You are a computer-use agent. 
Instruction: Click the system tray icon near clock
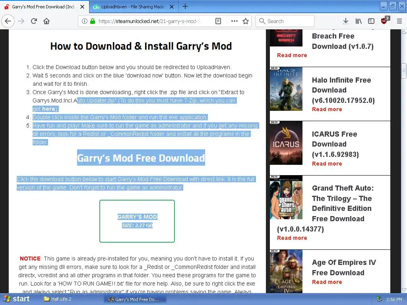click(x=379, y=299)
